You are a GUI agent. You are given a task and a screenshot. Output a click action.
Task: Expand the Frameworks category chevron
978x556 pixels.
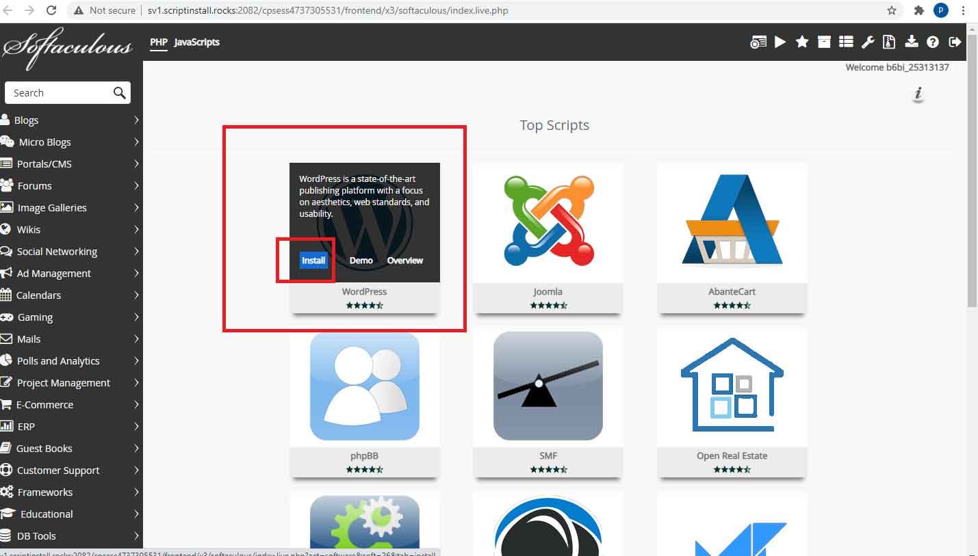136,492
